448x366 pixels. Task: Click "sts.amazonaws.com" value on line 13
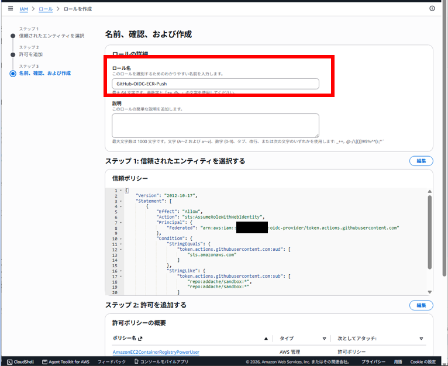[212, 255]
